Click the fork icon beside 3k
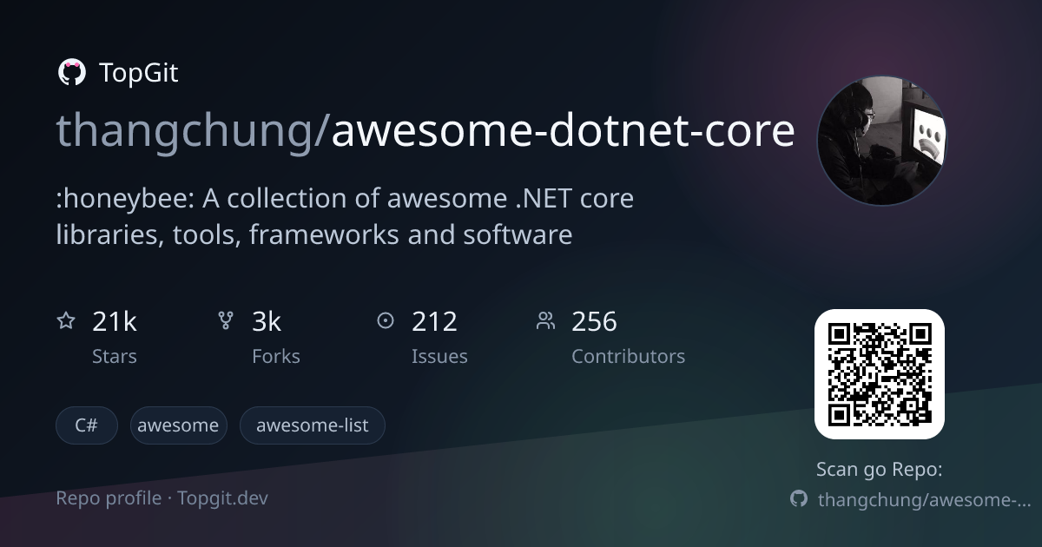The image size is (1042, 547). [x=226, y=321]
